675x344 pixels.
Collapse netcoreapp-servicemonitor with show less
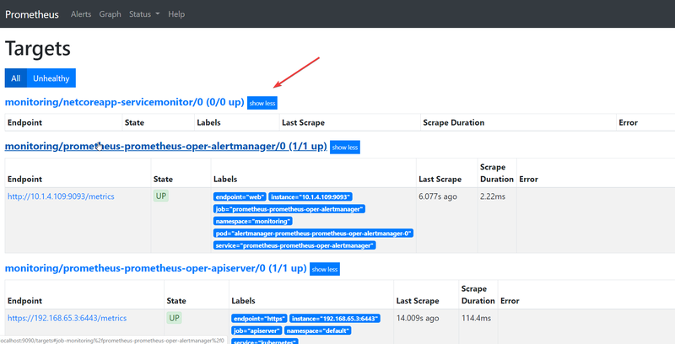pyautogui.click(x=262, y=103)
